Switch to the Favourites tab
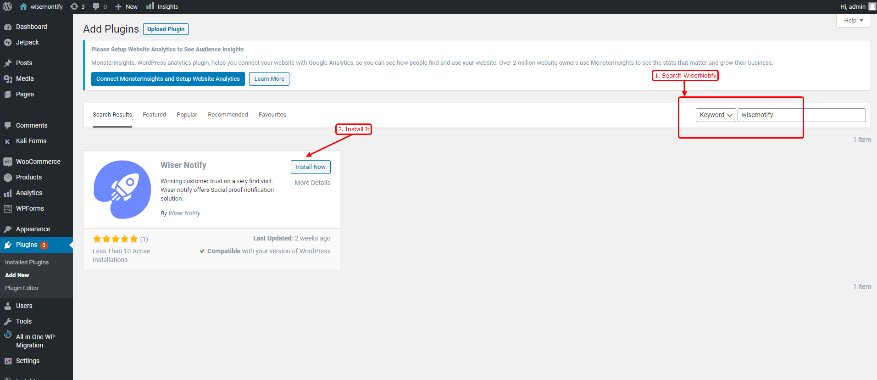This screenshot has width=877, height=380. click(272, 115)
